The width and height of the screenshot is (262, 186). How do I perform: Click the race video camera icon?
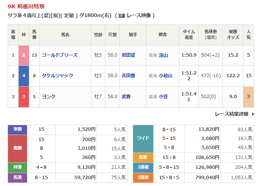[122, 16]
